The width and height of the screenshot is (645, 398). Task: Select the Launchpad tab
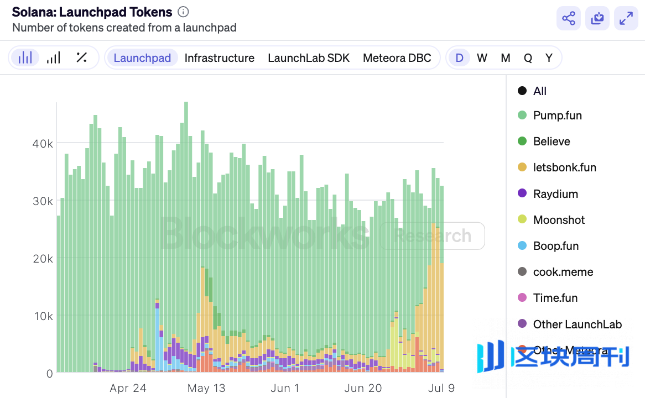(142, 58)
